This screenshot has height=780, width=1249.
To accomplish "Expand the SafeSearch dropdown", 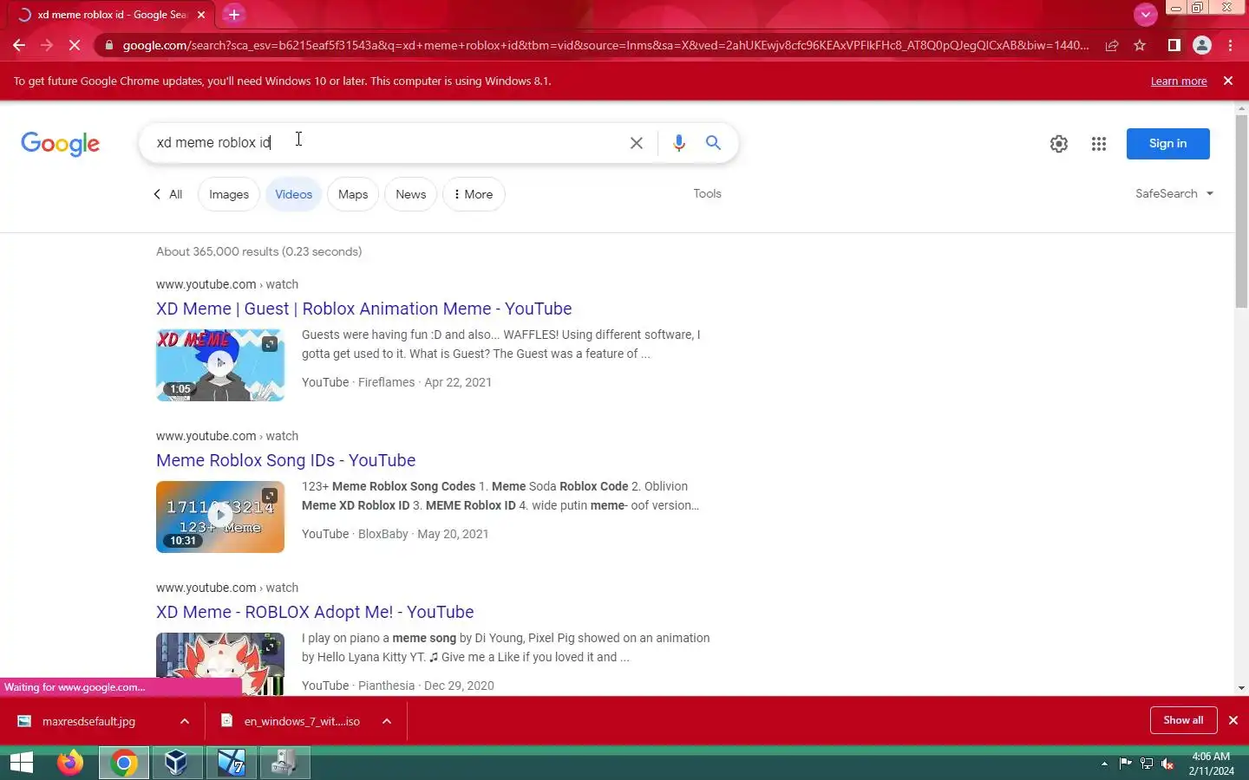I will (1174, 193).
